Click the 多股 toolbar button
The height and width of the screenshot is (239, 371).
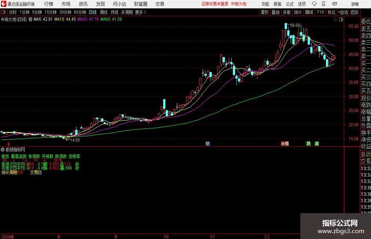[287, 12]
